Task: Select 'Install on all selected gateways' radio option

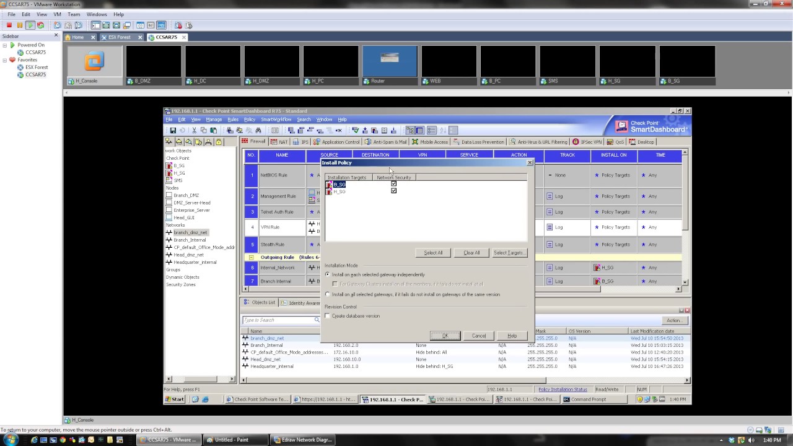Action: [328, 295]
